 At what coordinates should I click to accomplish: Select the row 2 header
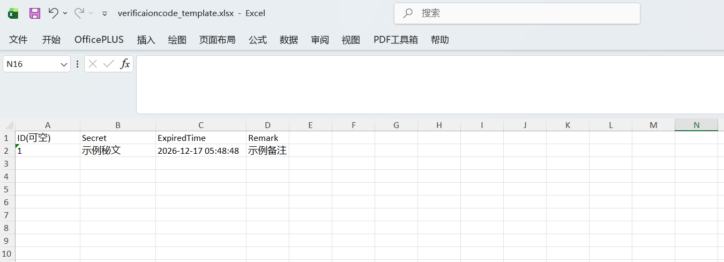pyautogui.click(x=7, y=151)
